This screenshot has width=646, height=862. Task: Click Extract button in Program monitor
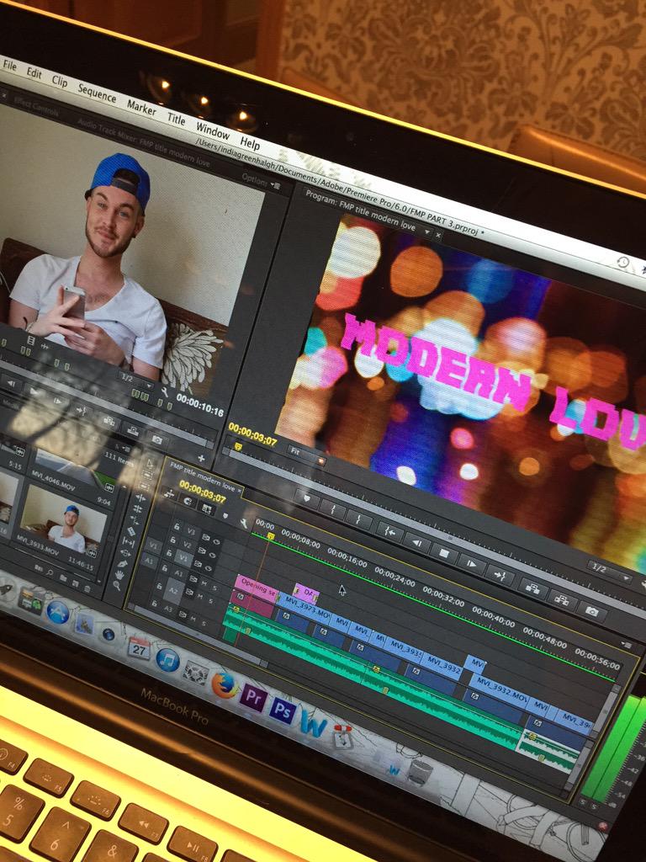(x=562, y=599)
